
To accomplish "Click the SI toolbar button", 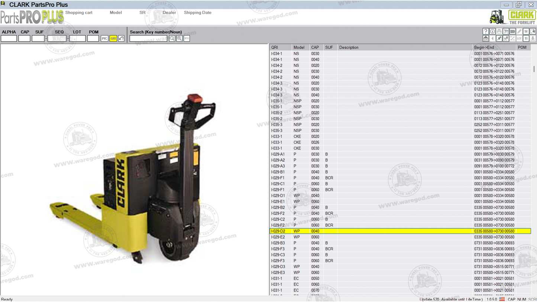I will [x=526, y=31].
